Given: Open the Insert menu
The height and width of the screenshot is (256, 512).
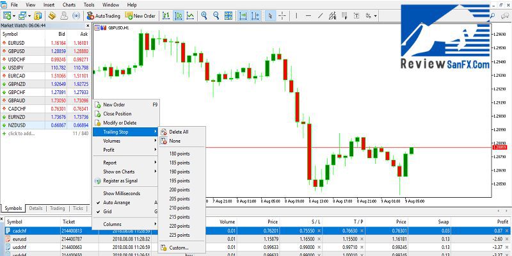Looking at the screenshot, I should point(49,5).
